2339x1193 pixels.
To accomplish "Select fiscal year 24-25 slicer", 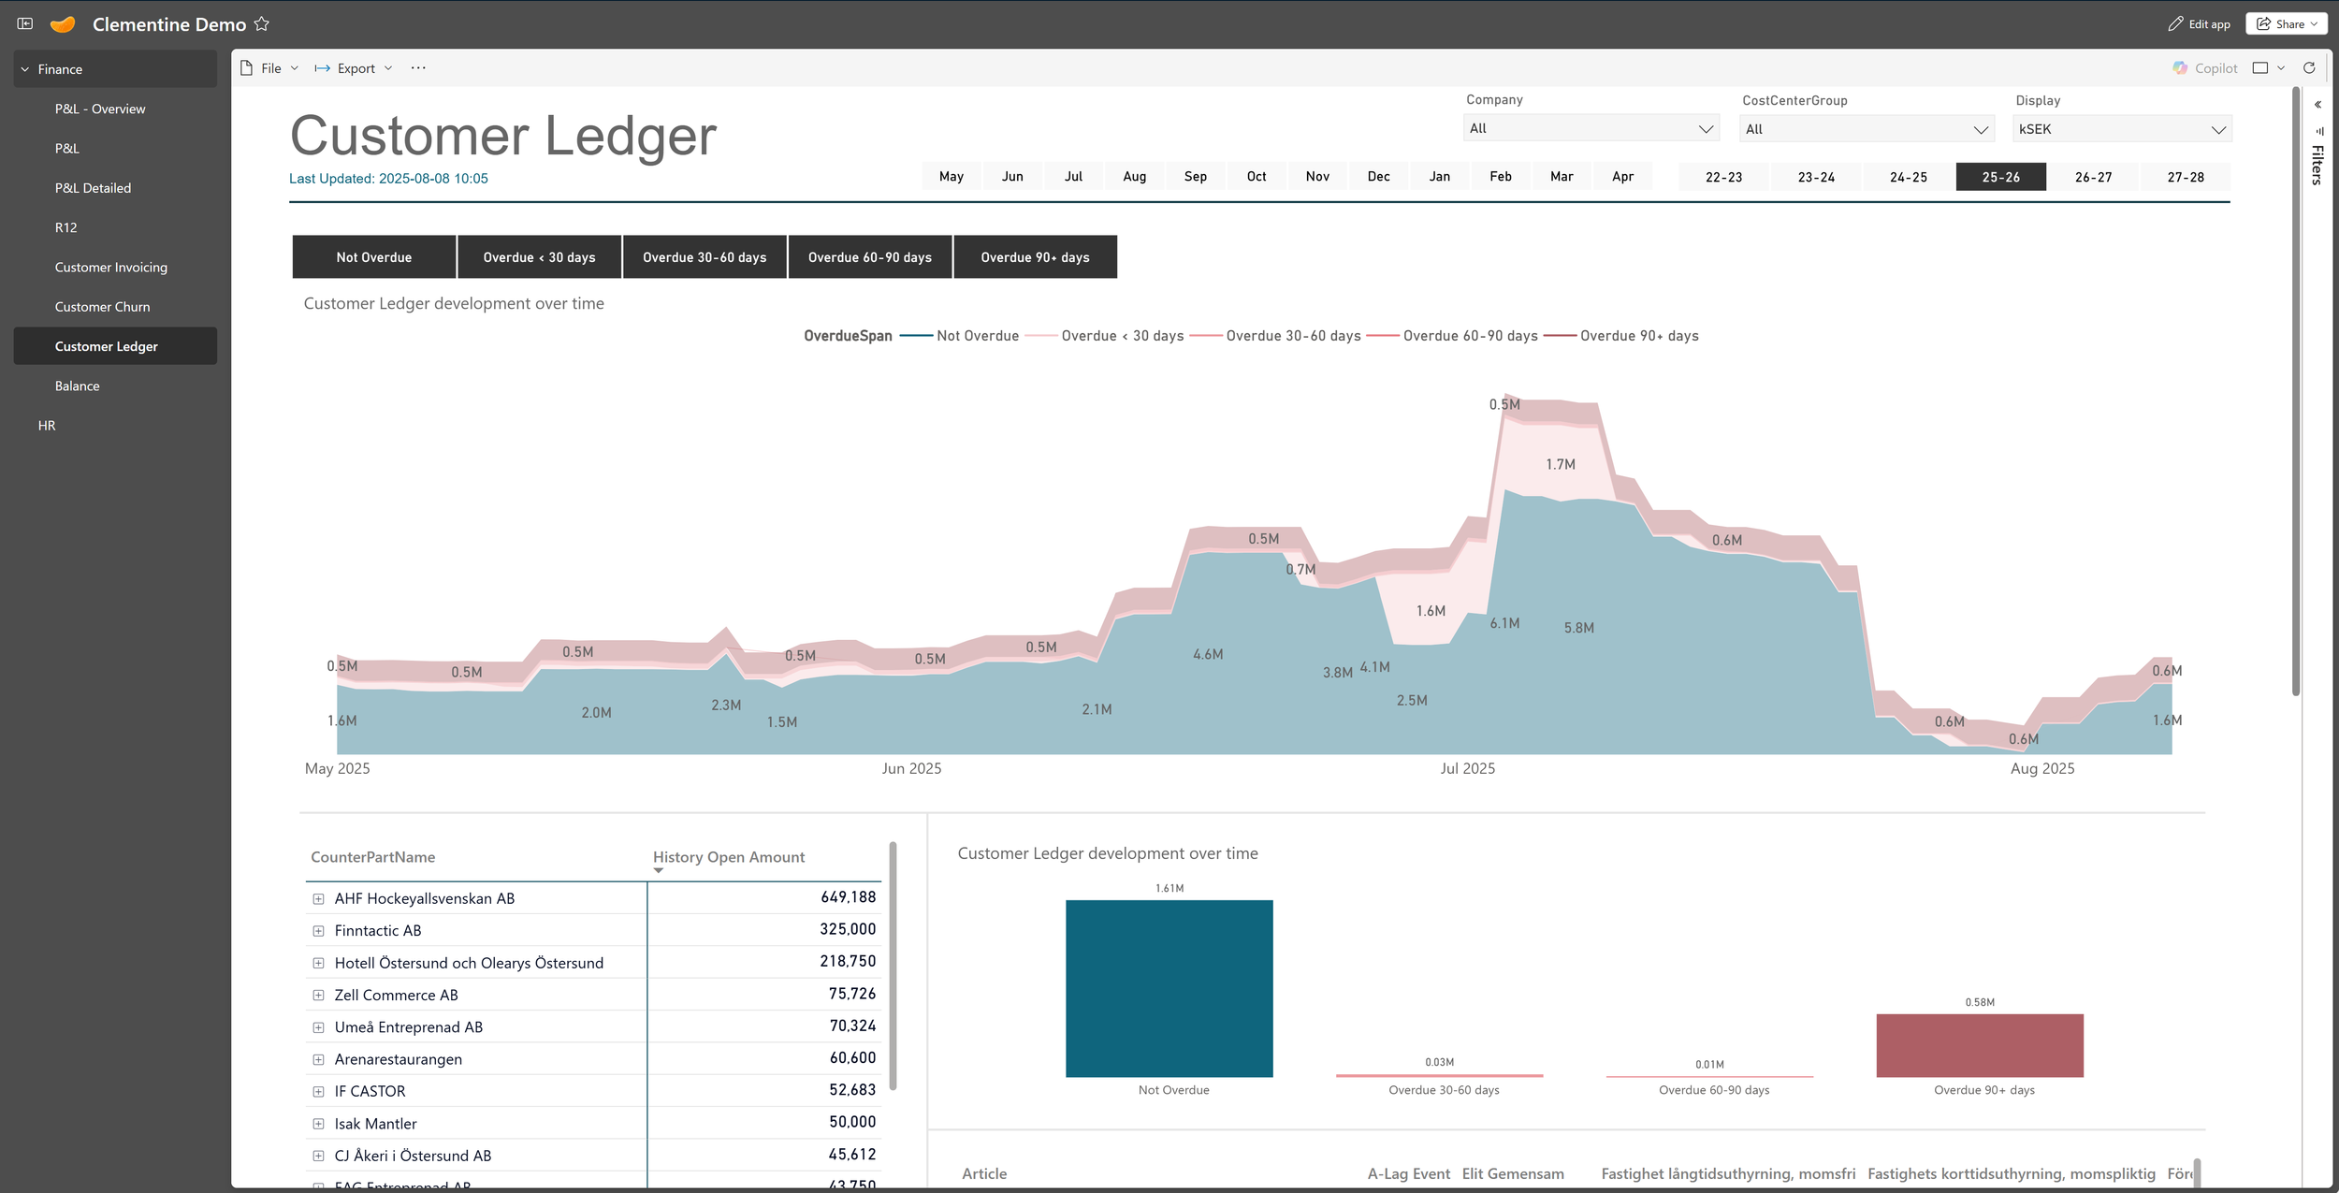I will [1908, 177].
